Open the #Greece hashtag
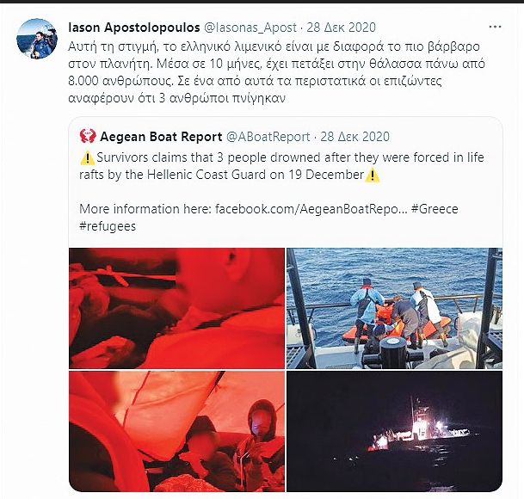The height and width of the screenshot is (499, 524). point(435,209)
